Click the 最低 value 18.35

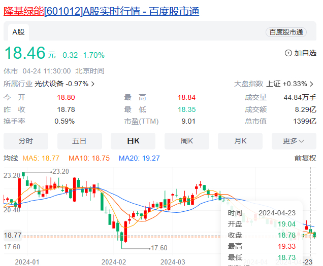point(186,109)
